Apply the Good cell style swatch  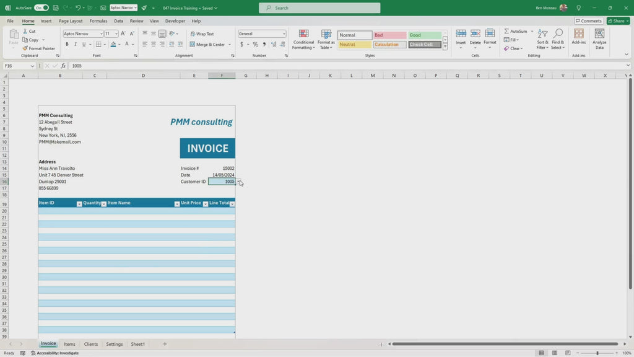click(x=424, y=35)
